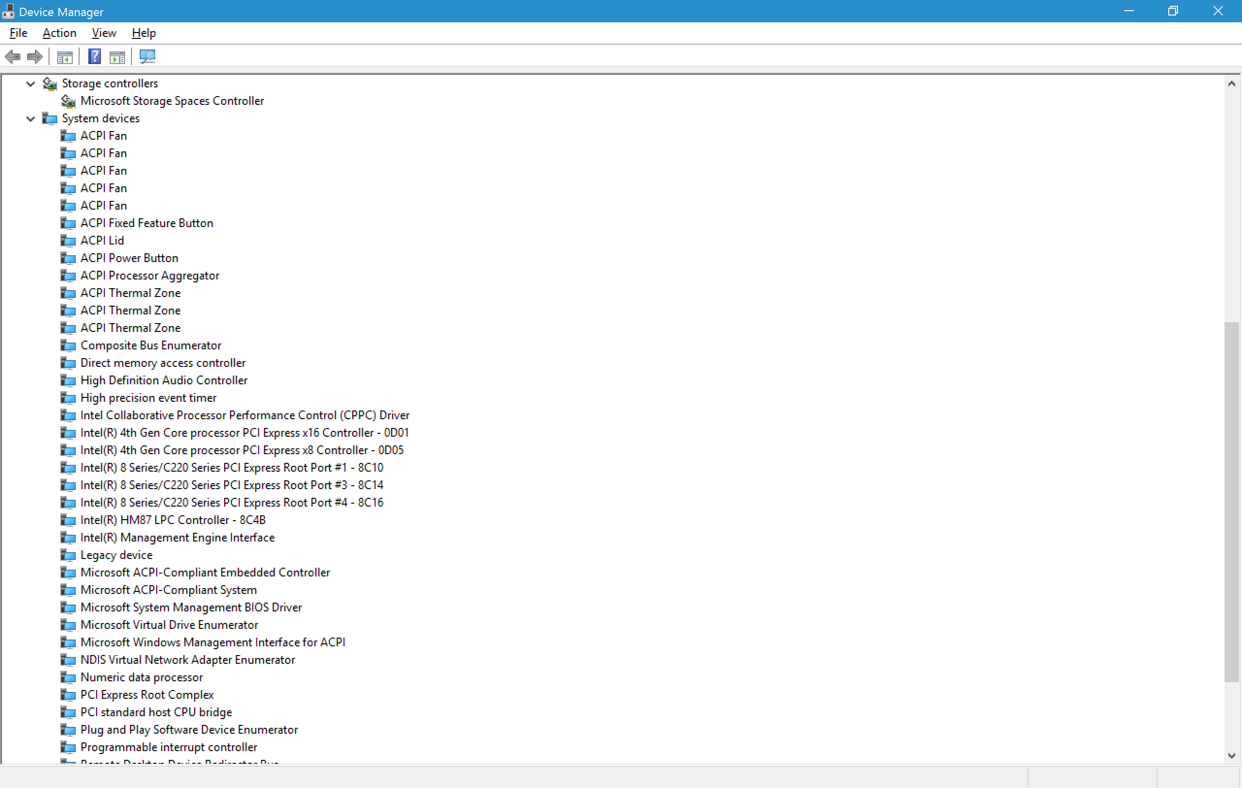The width and height of the screenshot is (1242, 788).
Task: Open the Help toolbar icon with question mark
Action: pos(95,56)
